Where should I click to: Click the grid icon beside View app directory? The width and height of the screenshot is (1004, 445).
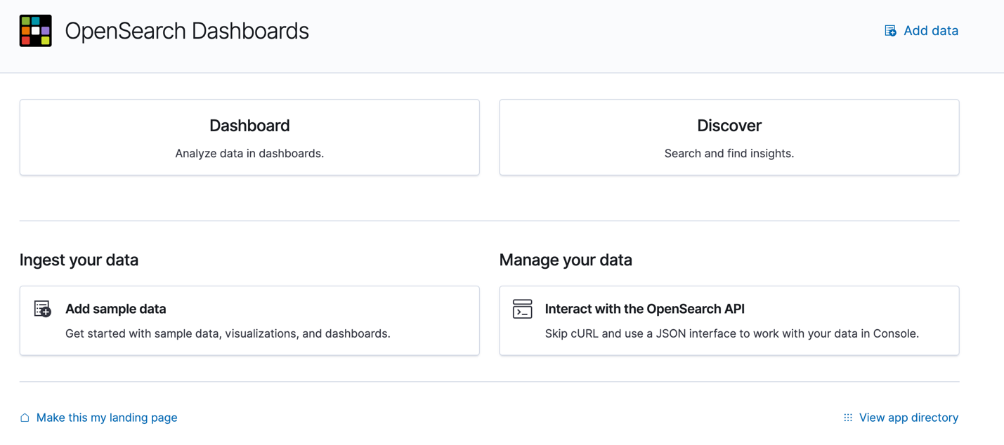848,418
